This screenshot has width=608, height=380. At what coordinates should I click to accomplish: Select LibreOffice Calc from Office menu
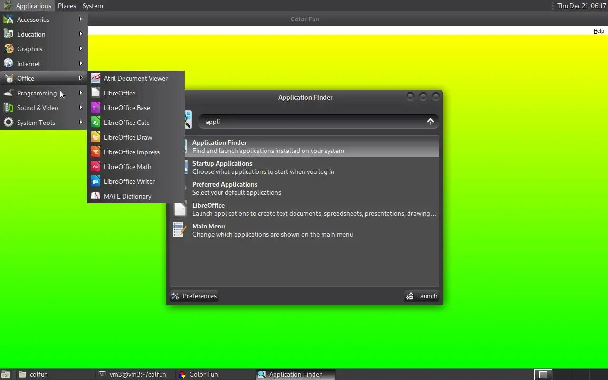click(x=136, y=123)
